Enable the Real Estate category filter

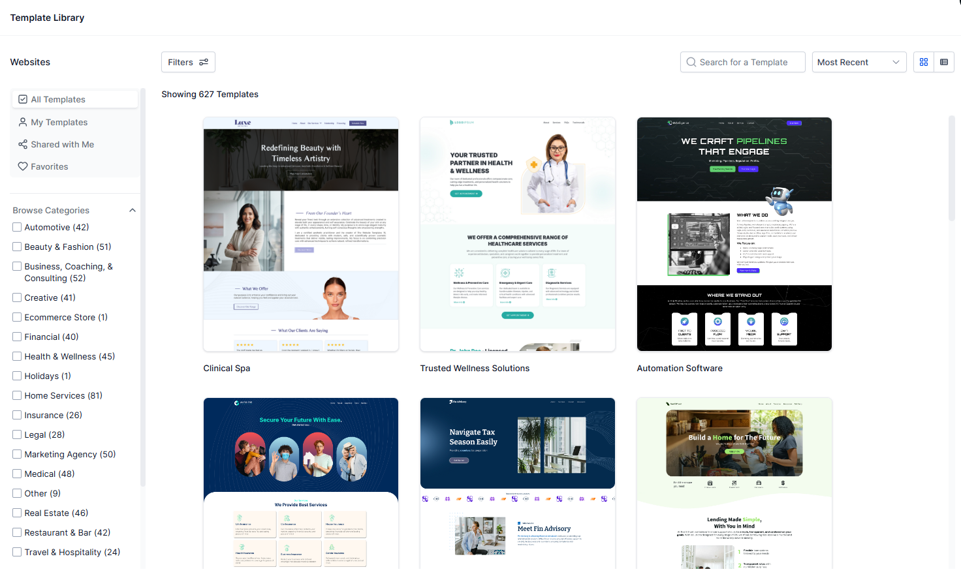pos(16,513)
